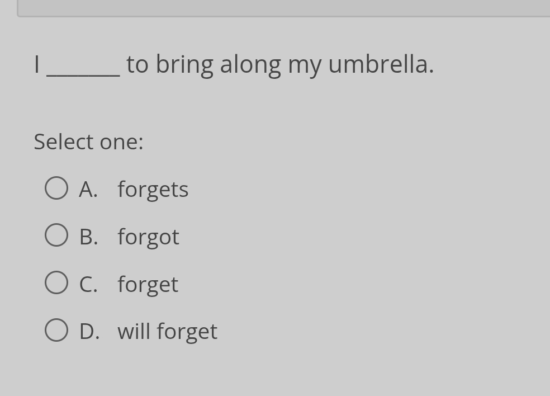Pick the 'will forget' answer choice

click(x=167, y=331)
